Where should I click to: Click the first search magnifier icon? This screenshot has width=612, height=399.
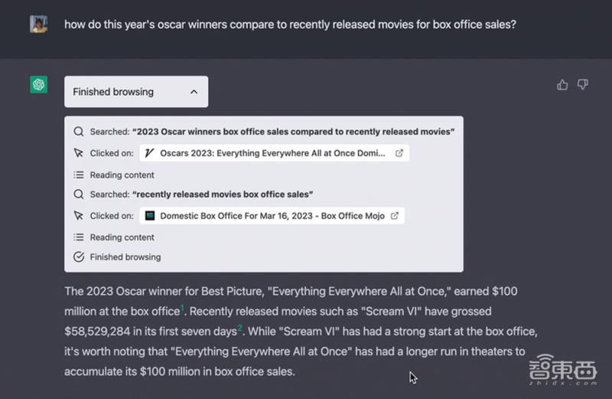point(79,132)
